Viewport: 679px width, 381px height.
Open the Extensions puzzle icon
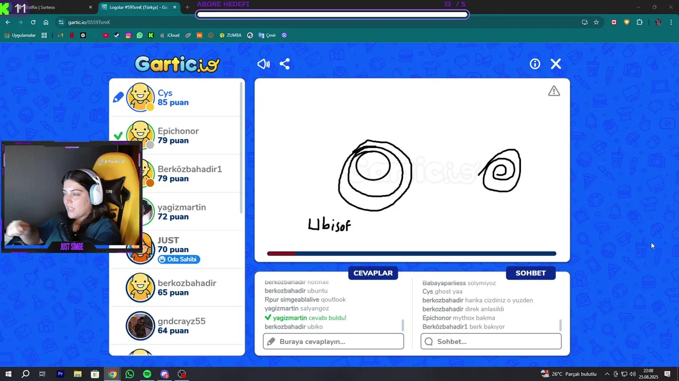[x=639, y=22]
